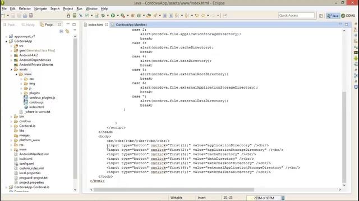
Task: Click Collapse All in Project Explorer
Action: pyautogui.click(x=61, y=31)
